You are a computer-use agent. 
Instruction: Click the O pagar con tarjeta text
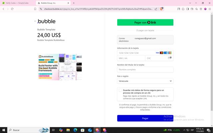click(x=145, y=30)
